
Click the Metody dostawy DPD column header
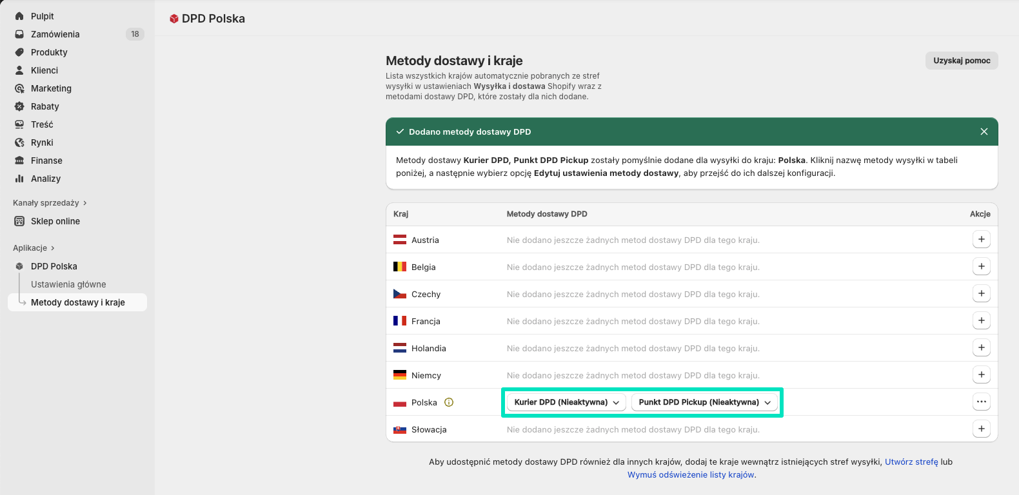[x=547, y=214]
